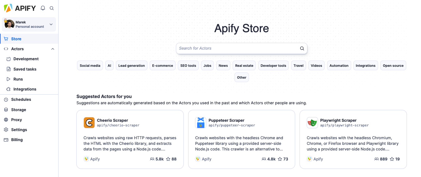Image resolution: width=421 pixels, height=177 pixels.
Task: Open Settings
Action: tap(19, 130)
